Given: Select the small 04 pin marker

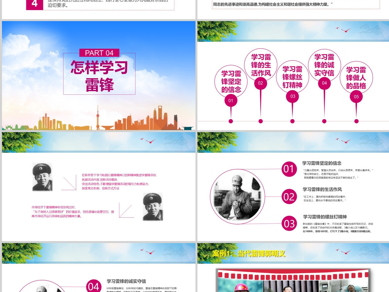Looking at the screenshot, I should tap(324, 83).
